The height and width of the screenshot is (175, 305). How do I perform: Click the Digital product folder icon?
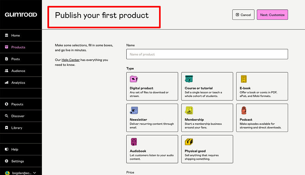[x=134, y=79]
